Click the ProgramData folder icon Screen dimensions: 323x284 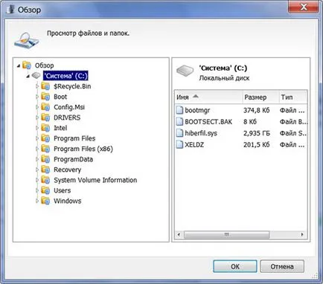(x=45, y=159)
